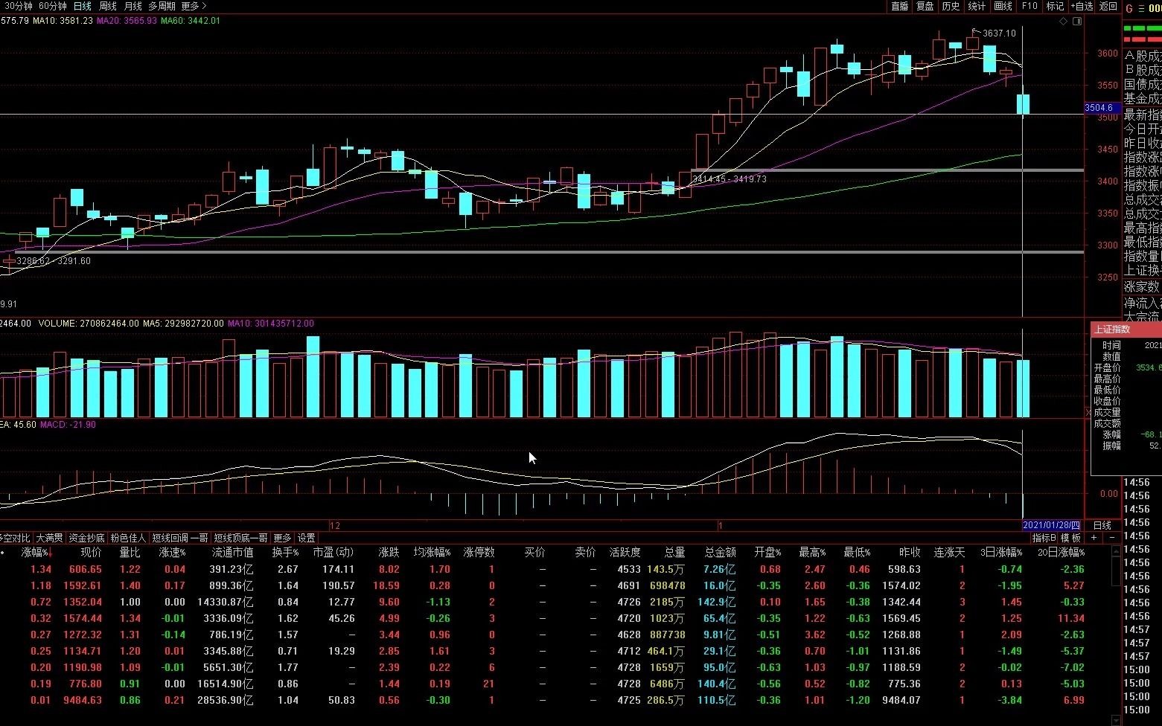This screenshot has width=1162, height=726.
Task: Select the 周线 weekly period tab
Action: coord(107,6)
